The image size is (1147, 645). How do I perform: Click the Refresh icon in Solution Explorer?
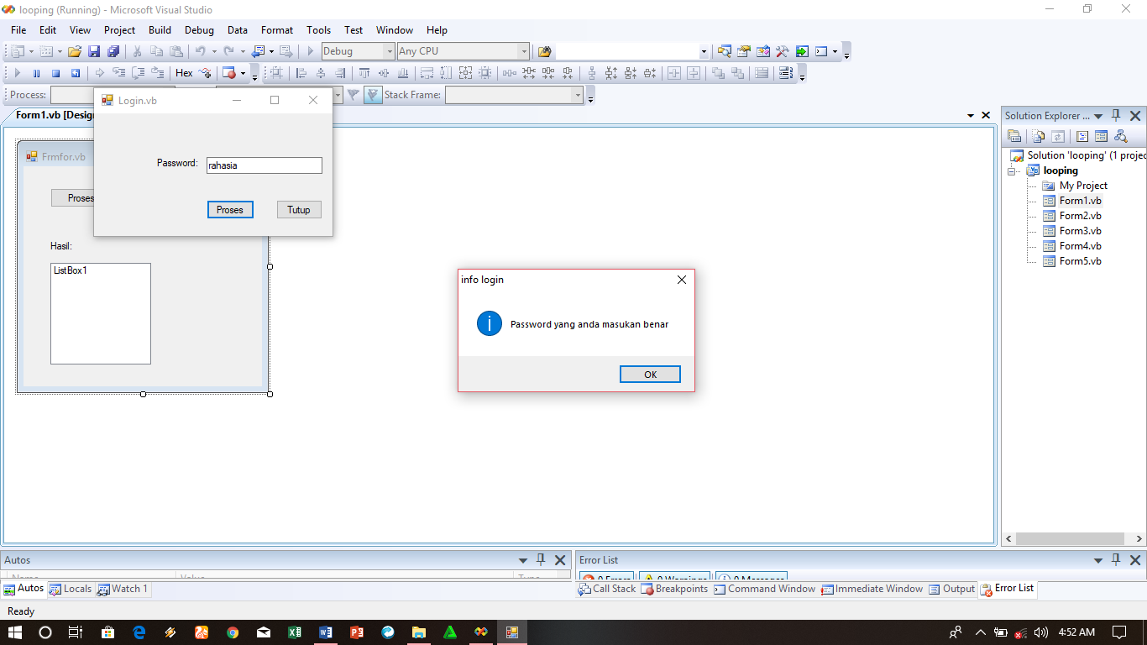tap(1058, 135)
